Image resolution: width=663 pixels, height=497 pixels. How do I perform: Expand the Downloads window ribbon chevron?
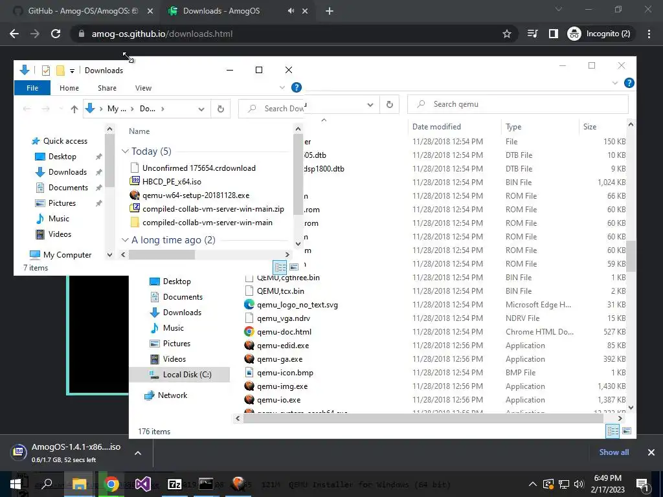pyautogui.click(x=282, y=87)
